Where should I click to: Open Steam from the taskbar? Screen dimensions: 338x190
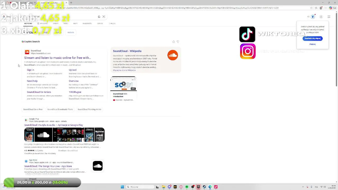pos(204,187)
